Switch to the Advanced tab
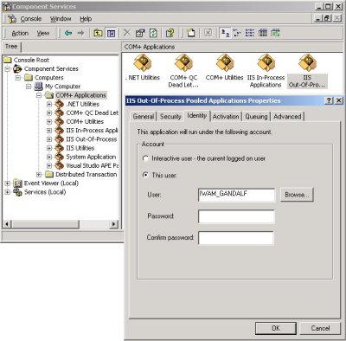 pos(287,116)
